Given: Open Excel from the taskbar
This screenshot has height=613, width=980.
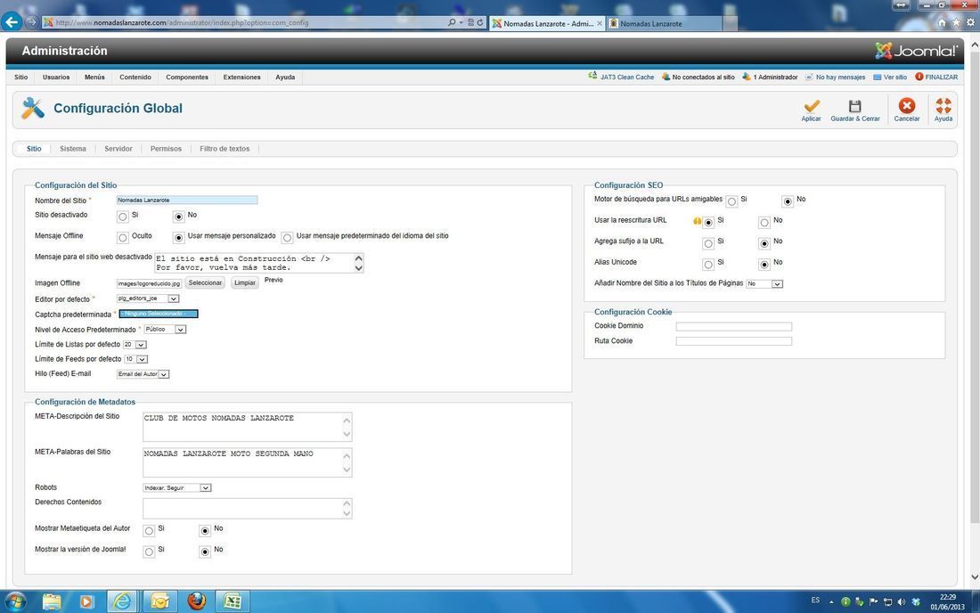Looking at the screenshot, I should pyautogui.click(x=233, y=601).
